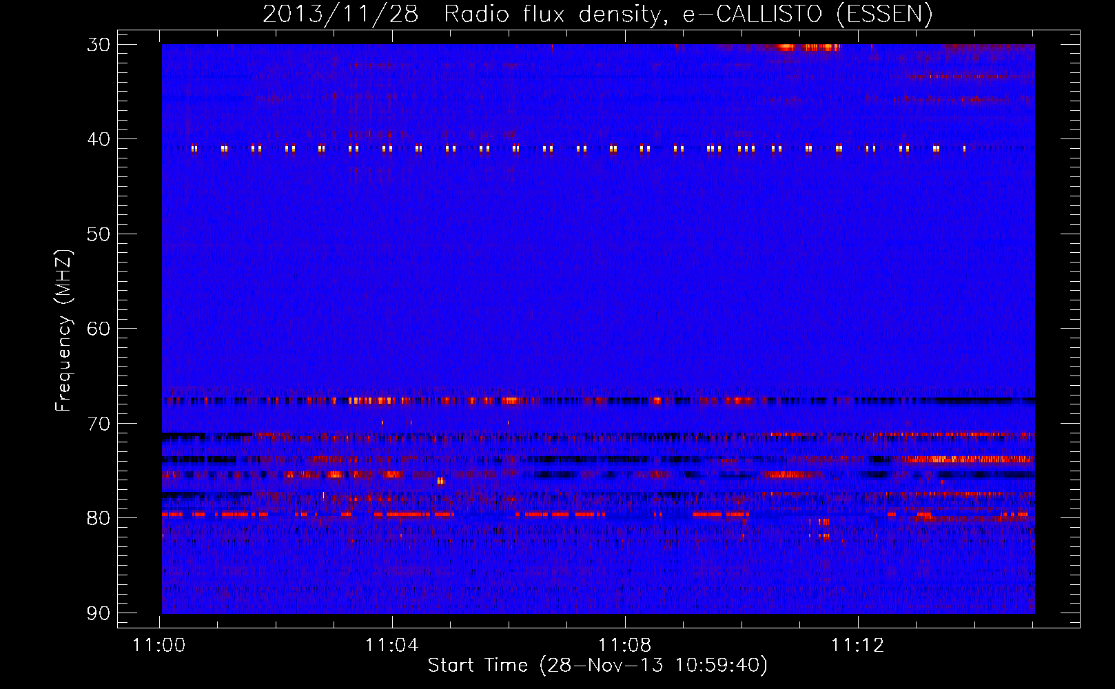Screen dimensions: 1115x689
Task: Click the '11:08' time tick label
Action: tap(625, 646)
